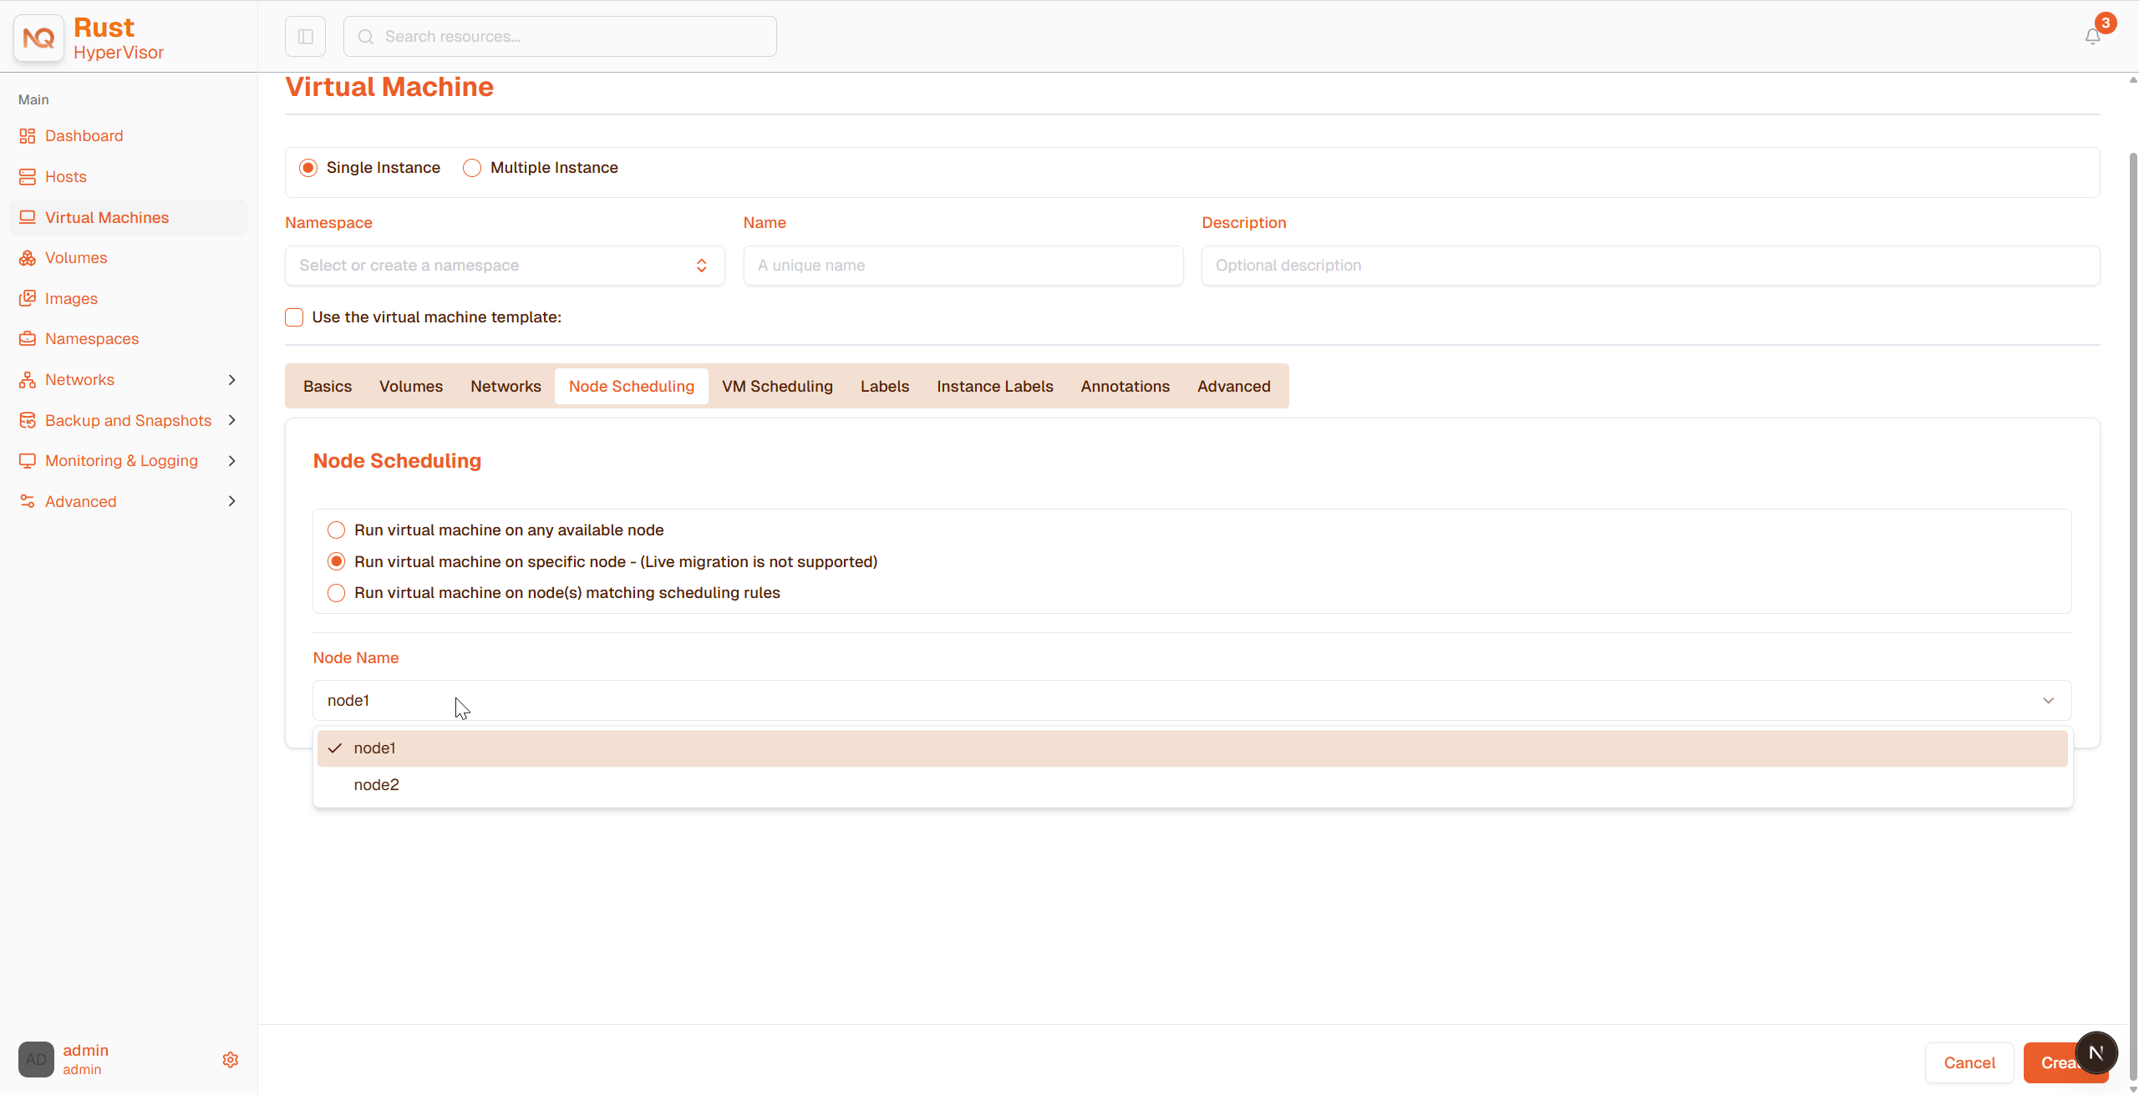Click the Hosts server icon

click(28, 177)
